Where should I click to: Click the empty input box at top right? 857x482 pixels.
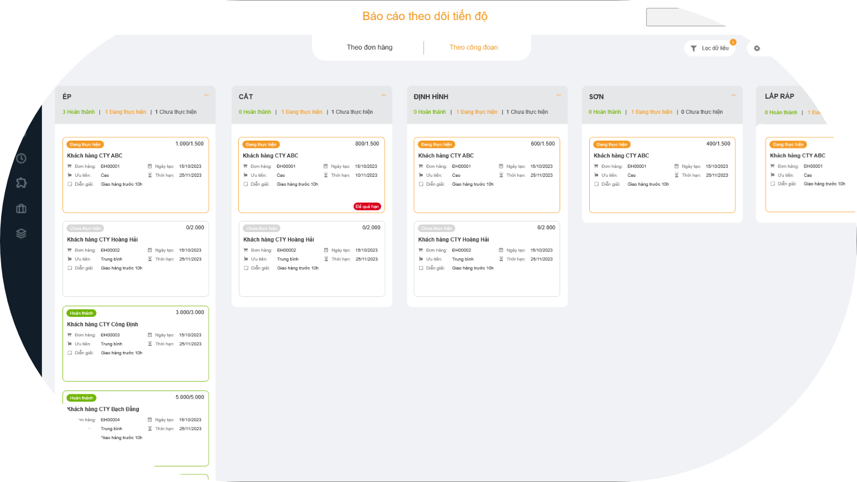686,17
